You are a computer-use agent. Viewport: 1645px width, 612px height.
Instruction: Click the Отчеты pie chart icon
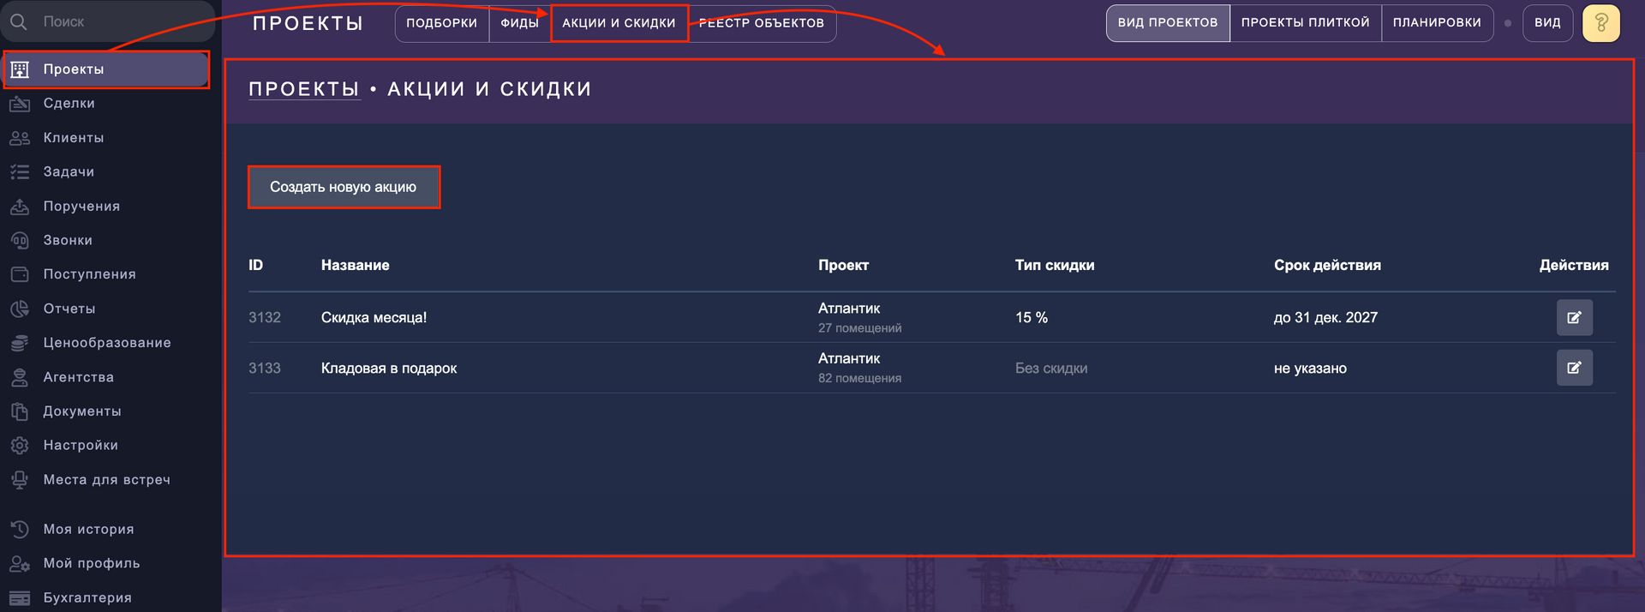tap(20, 309)
